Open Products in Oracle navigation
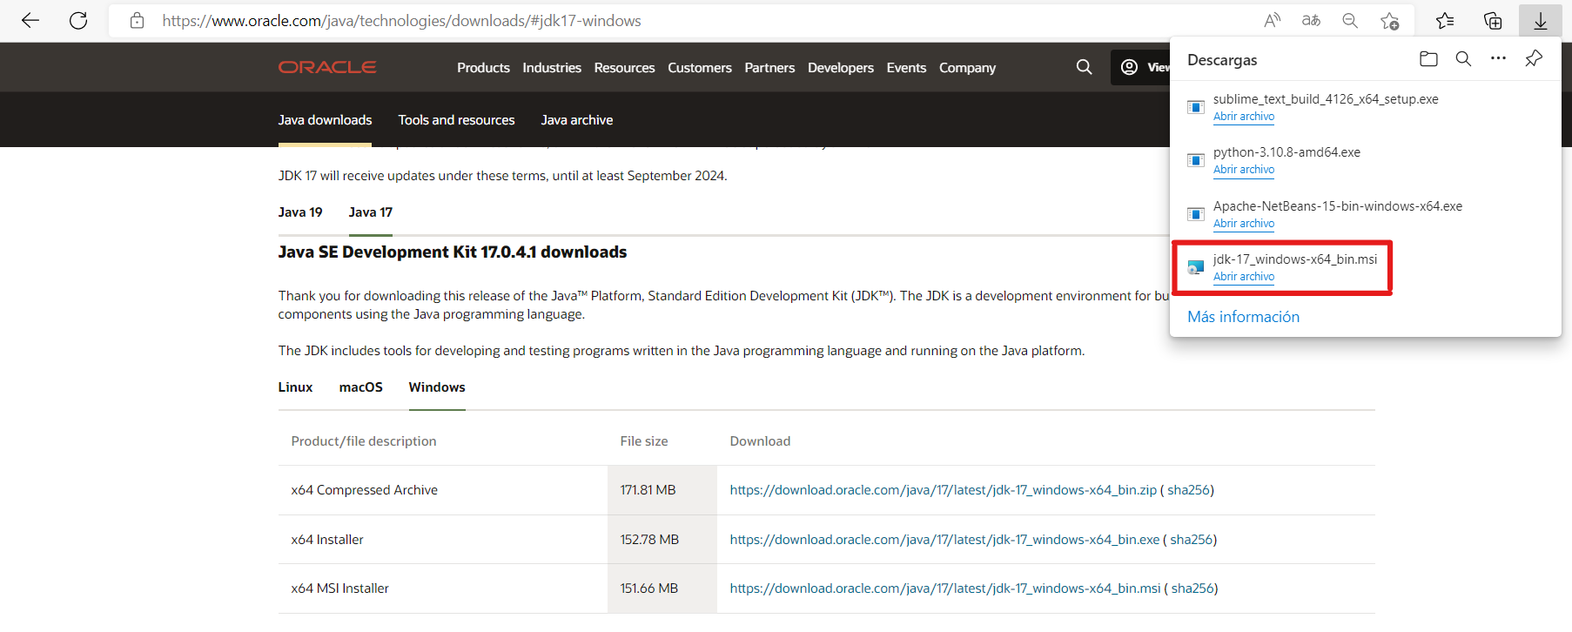Image resolution: width=1572 pixels, height=632 pixels. [483, 68]
